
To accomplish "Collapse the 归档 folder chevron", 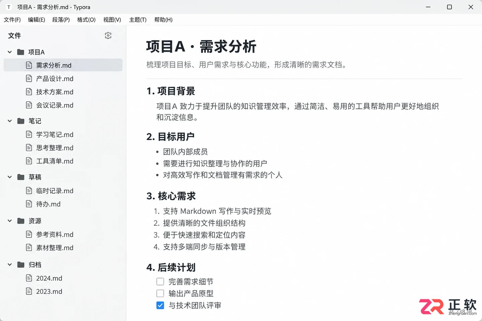I will [10, 264].
